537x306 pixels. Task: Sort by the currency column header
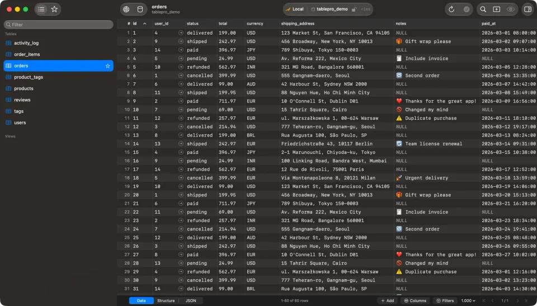coord(262,23)
